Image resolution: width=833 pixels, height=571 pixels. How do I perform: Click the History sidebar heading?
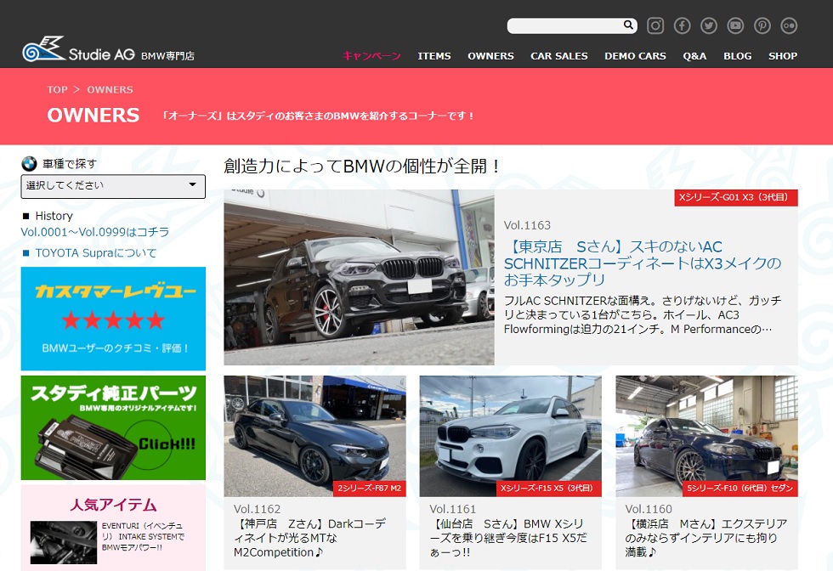tap(54, 216)
